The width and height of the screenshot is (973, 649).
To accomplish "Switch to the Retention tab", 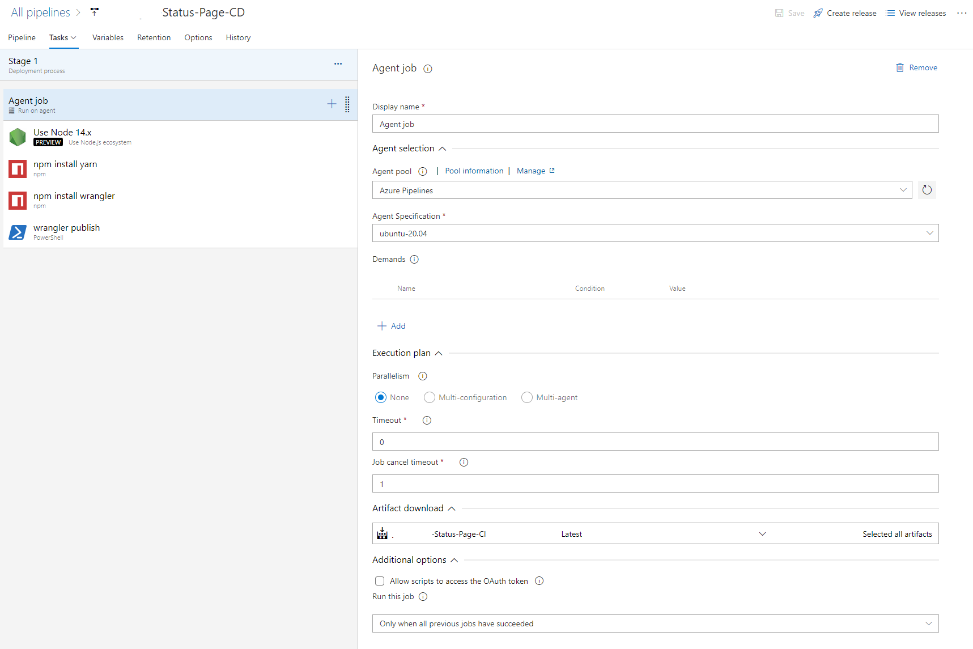I will tap(154, 37).
